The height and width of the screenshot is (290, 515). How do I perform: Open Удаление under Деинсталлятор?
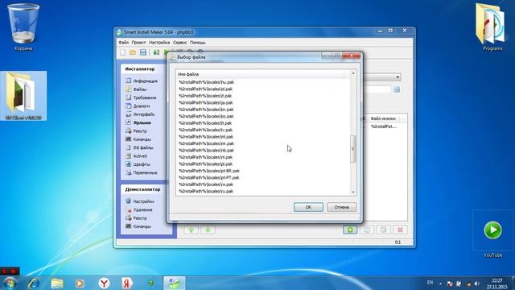click(x=139, y=209)
